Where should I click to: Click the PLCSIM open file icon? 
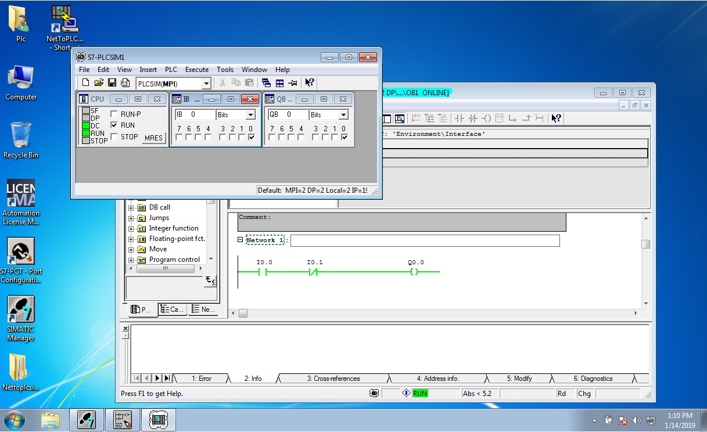[x=99, y=83]
